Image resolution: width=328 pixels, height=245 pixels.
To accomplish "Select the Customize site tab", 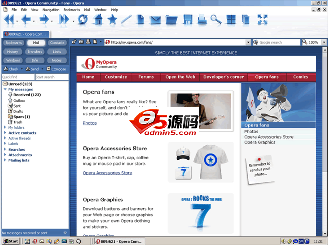I will click(116, 77).
